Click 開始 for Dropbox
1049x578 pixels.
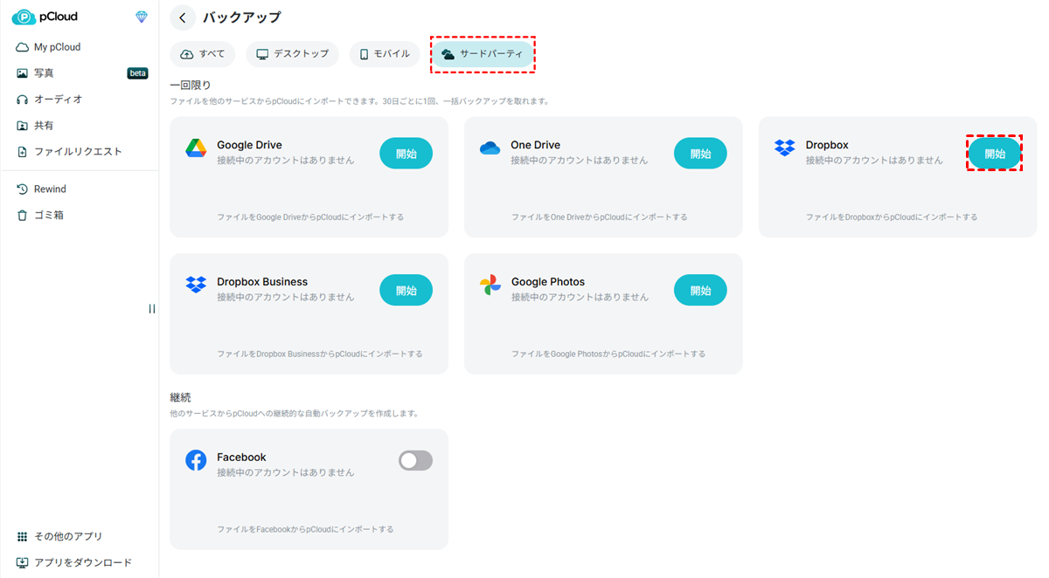coord(995,154)
